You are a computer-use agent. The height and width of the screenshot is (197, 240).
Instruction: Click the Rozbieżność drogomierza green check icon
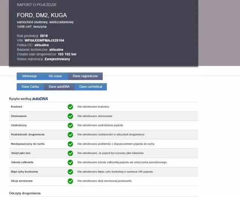click(70, 135)
